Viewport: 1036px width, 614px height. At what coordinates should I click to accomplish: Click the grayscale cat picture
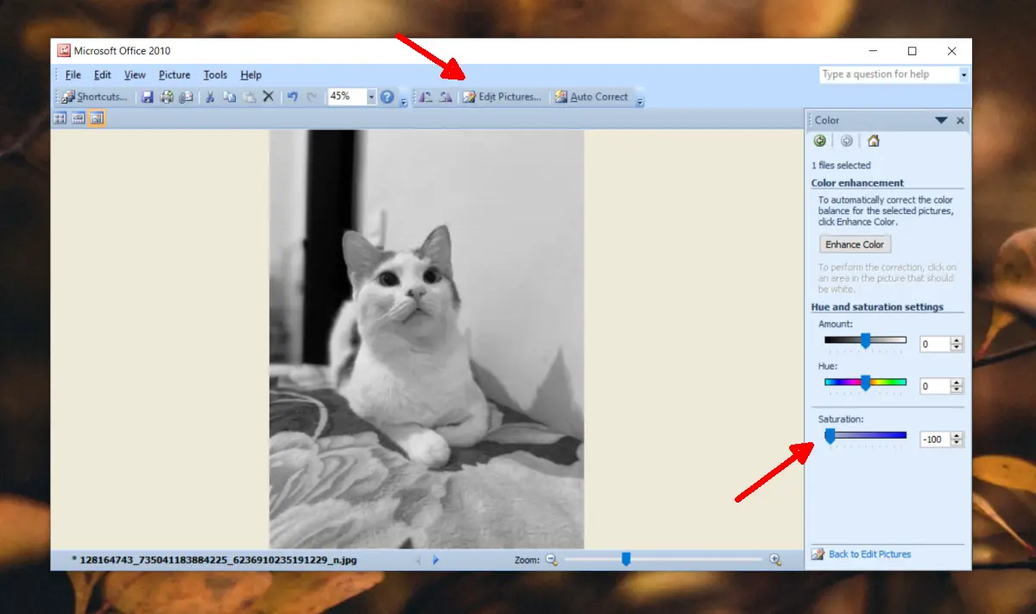pos(426,339)
